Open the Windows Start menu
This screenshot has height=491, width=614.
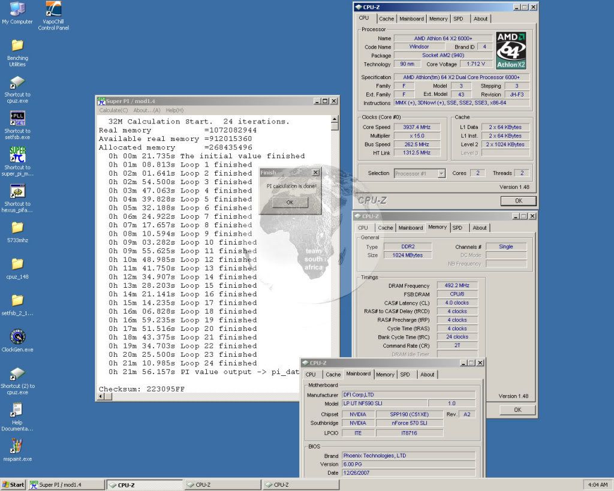coord(13,485)
